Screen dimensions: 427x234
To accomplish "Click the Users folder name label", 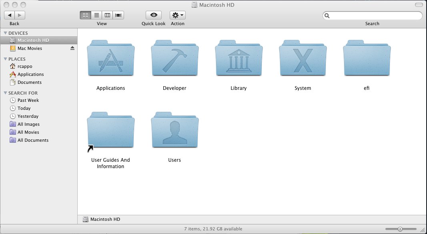I will coord(174,160).
